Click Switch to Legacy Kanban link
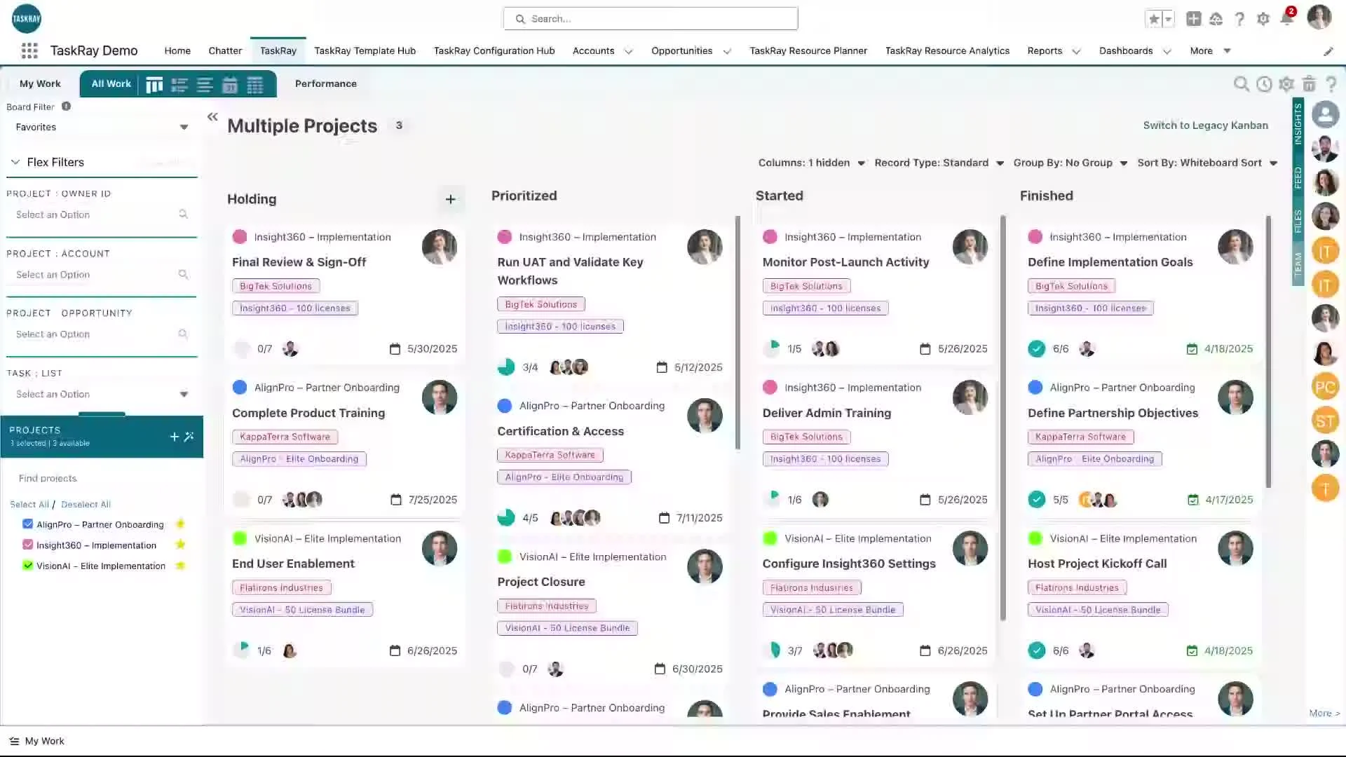This screenshot has height=757, width=1346. point(1205,125)
